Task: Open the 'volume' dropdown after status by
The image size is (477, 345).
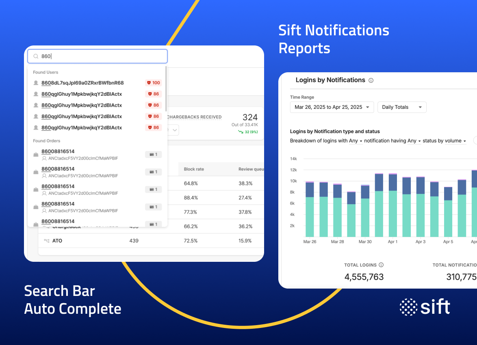Action: [455, 141]
